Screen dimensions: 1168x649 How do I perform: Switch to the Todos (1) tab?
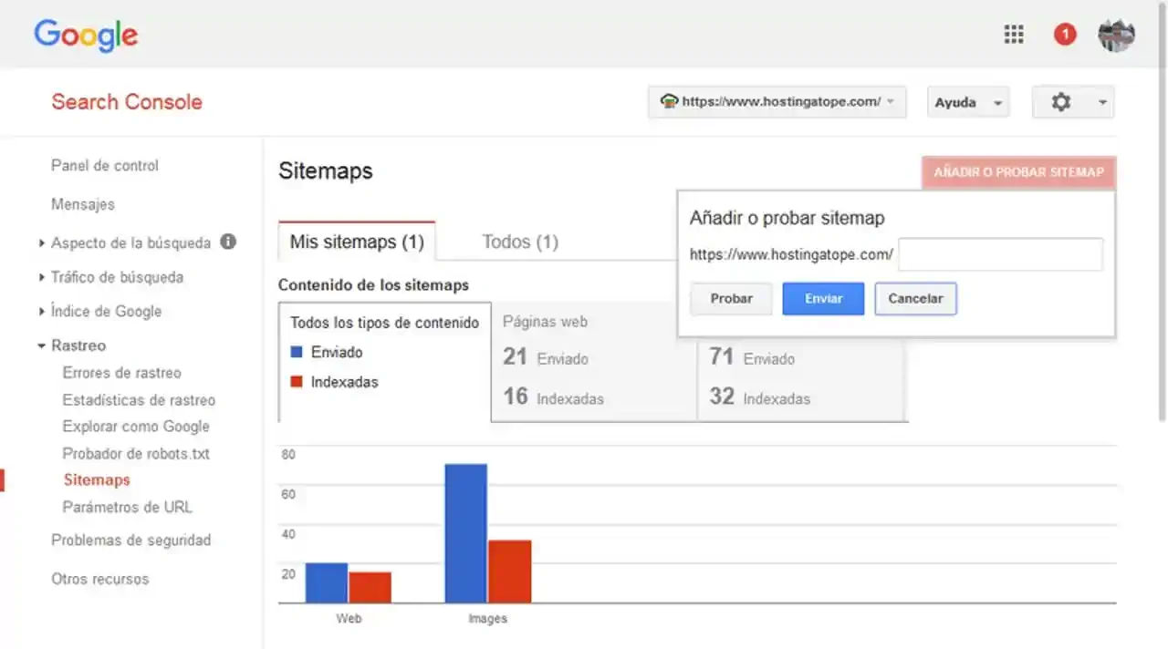pyautogui.click(x=520, y=242)
